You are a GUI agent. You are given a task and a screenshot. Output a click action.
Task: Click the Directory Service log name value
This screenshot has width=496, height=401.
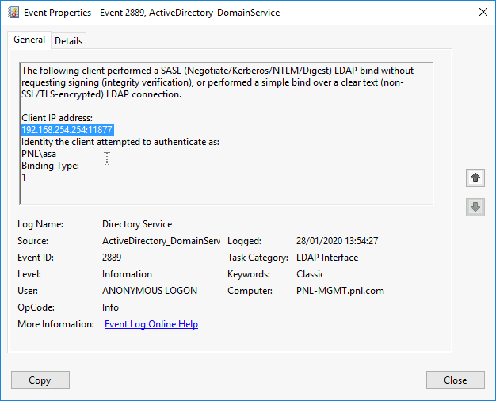tap(137, 224)
